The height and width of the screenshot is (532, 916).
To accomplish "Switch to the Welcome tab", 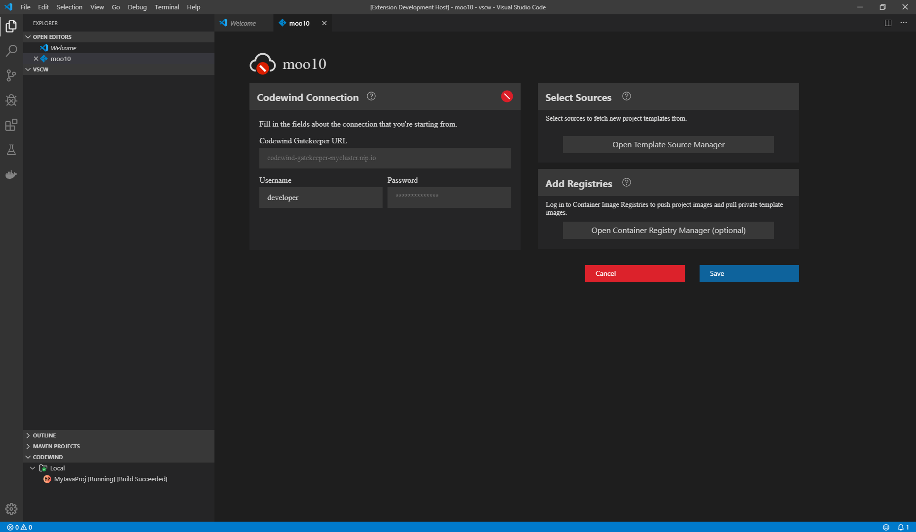I will 244,23.
